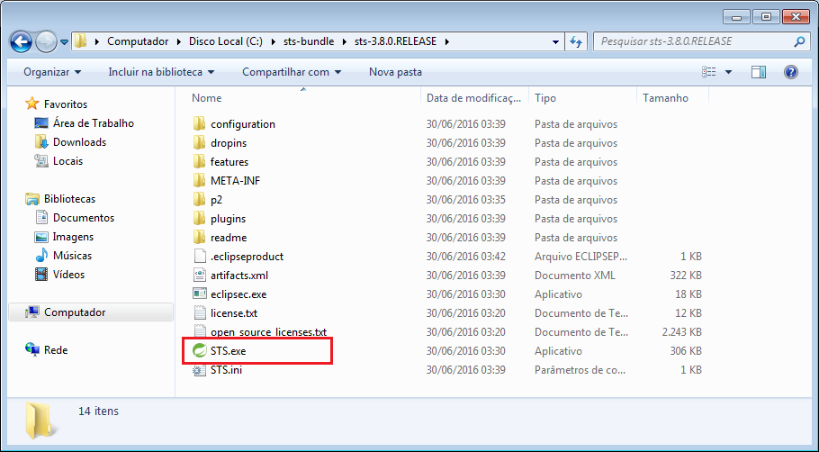Screen dimensions: 819x452
Task: Click the green Spring STS.exe icon
Action: [x=199, y=350]
